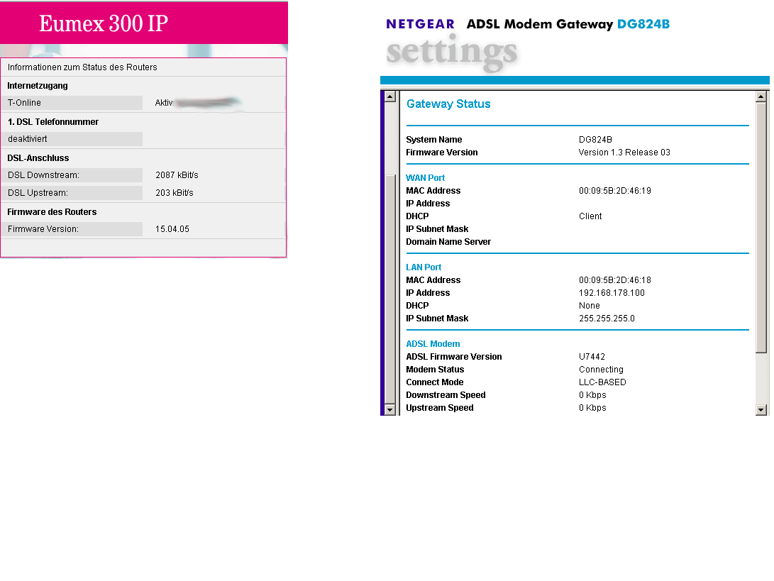This screenshot has width=774, height=581.
Task: Click the right scrollbar down arrow of Gateway Status
Action: 761,410
